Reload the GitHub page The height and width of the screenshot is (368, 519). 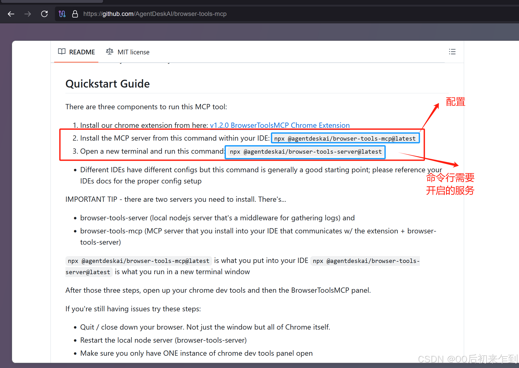[44, 14]
